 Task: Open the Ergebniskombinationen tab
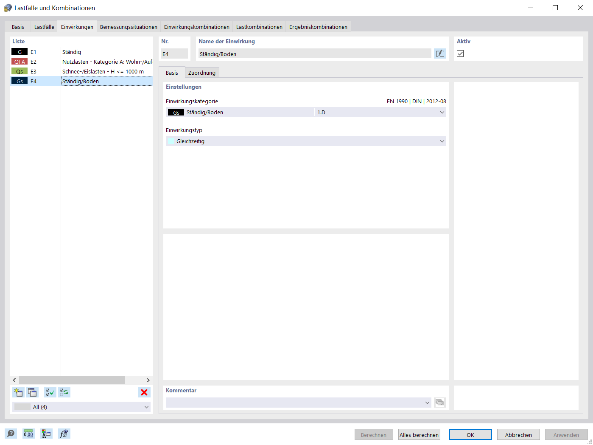click(x=318, y=27)
